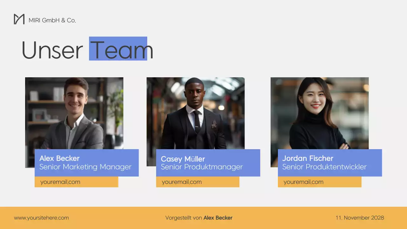The image size is (407, 229).
Task: Select the blue highlight behind Team
Action: click(x=118, y=48)
